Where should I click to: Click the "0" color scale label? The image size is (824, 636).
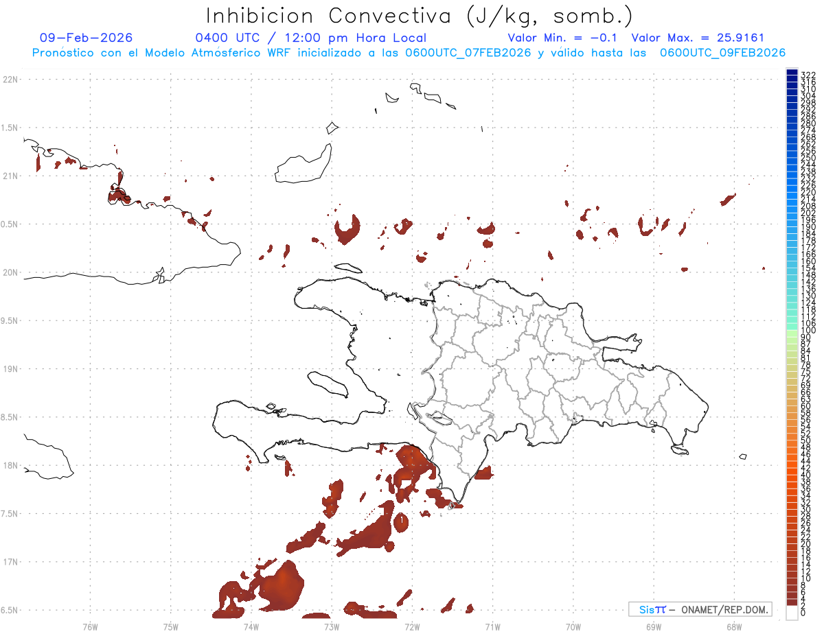803,613
